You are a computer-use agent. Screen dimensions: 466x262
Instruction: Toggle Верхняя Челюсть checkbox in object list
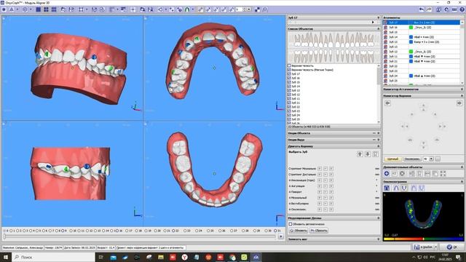[x=289, y=65]
